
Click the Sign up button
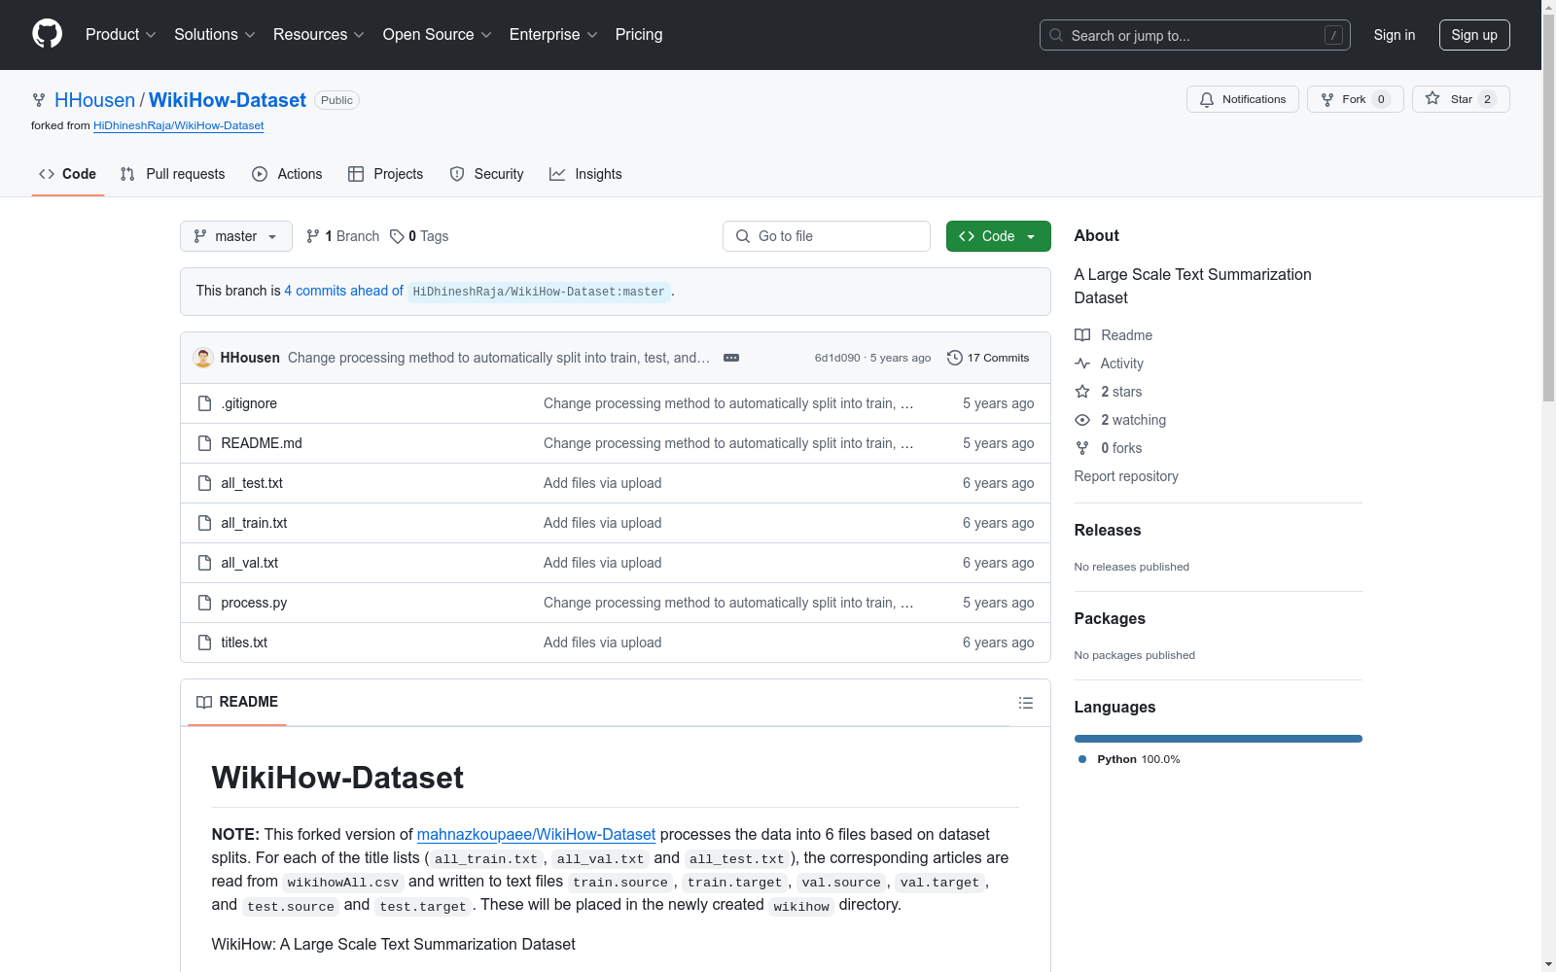click(x=1474, y=35)
